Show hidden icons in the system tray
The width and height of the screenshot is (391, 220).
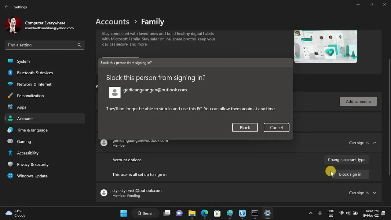click(311, 213)
